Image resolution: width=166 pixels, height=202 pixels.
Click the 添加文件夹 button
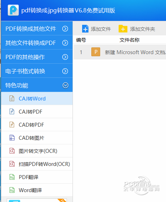coord(137,29)
